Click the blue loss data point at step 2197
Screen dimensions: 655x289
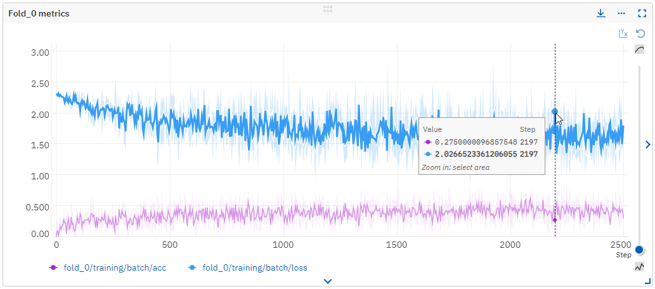pyautogui.click(x=555, y=112)
